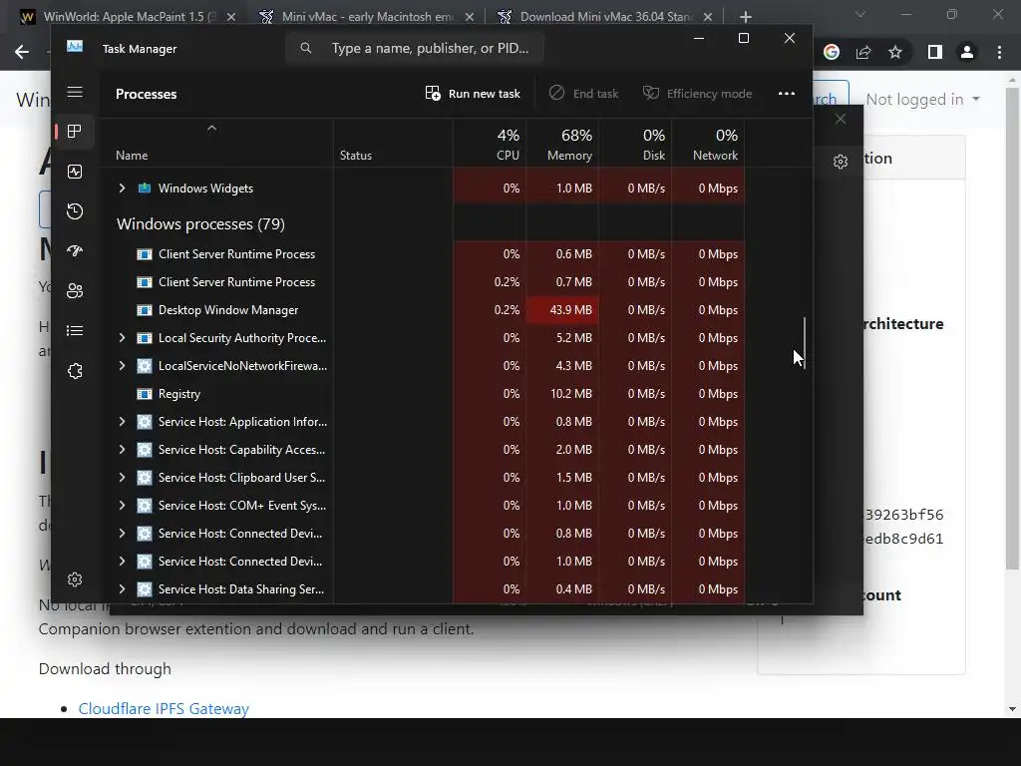The height and width of the screenshot is (766, 1021).
Task: Open the Not logged in dropdown
Action: (x=922, y=100)
